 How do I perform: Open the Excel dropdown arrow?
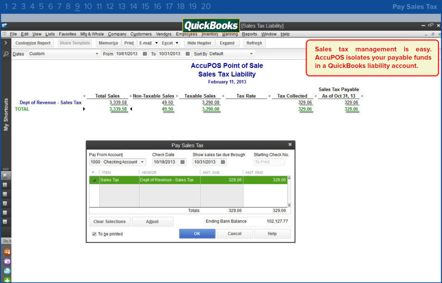[x=177, y=43]
